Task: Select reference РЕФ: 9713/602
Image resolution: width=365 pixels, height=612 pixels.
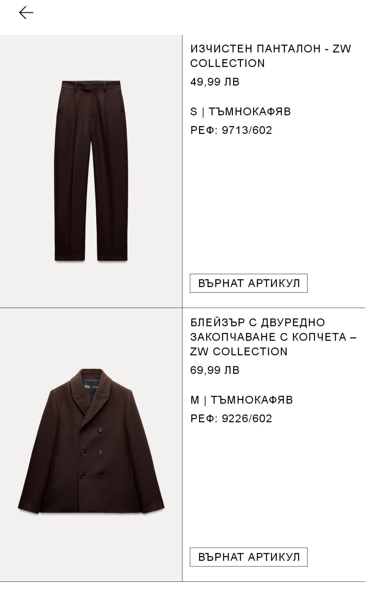Action: pos(231,130)
